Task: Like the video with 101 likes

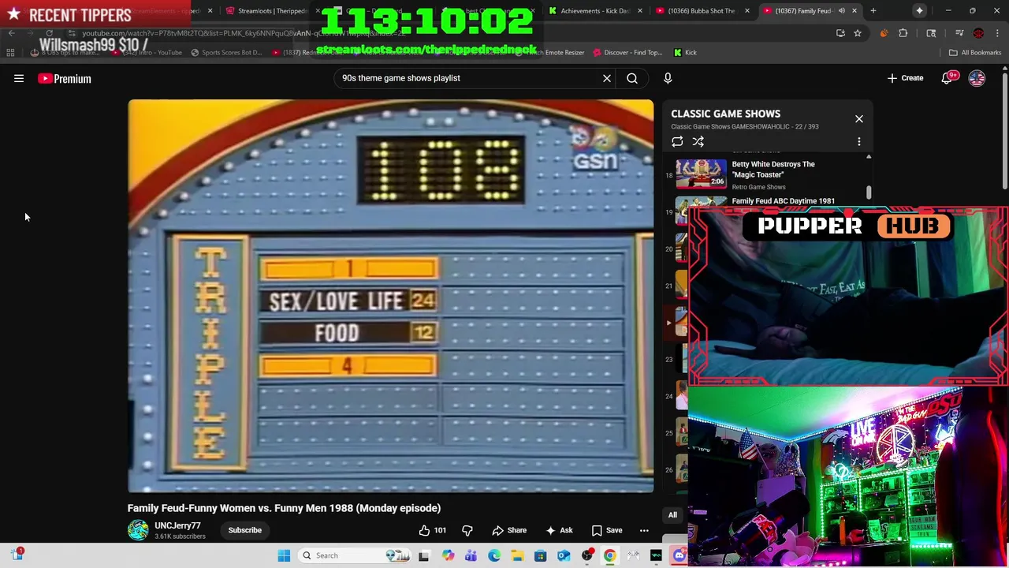Action: point(432,530)
